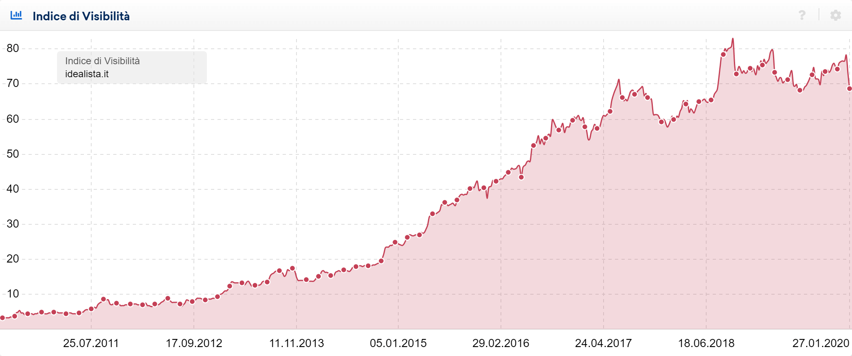Click the 30 value on the y-axis
The height and width of the screenshot is (356, 852).
click(x=13, y=224)
